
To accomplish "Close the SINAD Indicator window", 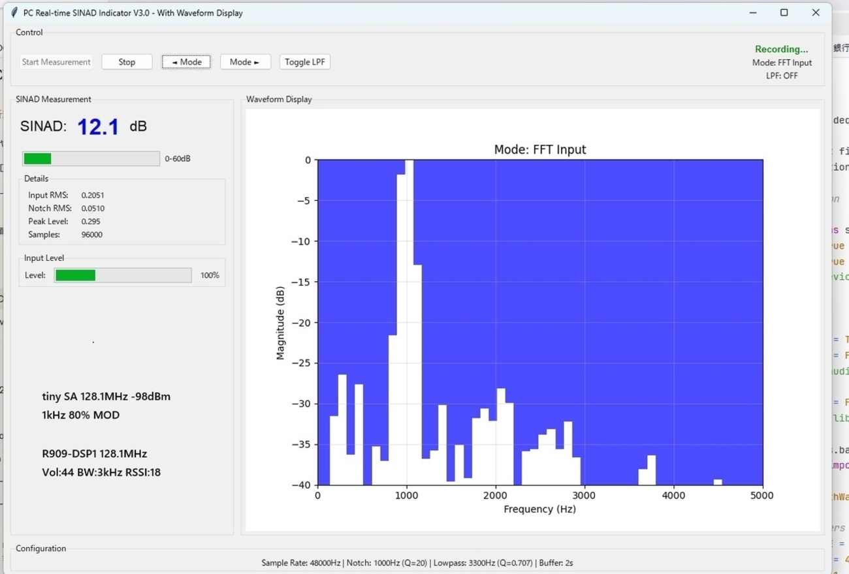I will coord(816,12).
